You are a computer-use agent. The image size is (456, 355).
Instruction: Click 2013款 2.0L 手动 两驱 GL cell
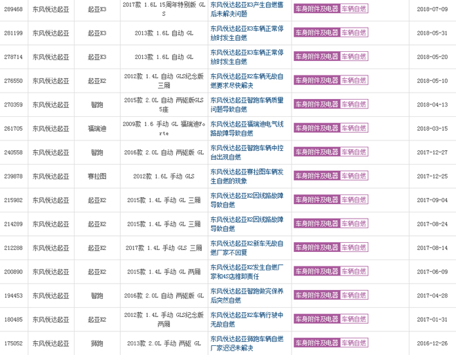point(164,344)
